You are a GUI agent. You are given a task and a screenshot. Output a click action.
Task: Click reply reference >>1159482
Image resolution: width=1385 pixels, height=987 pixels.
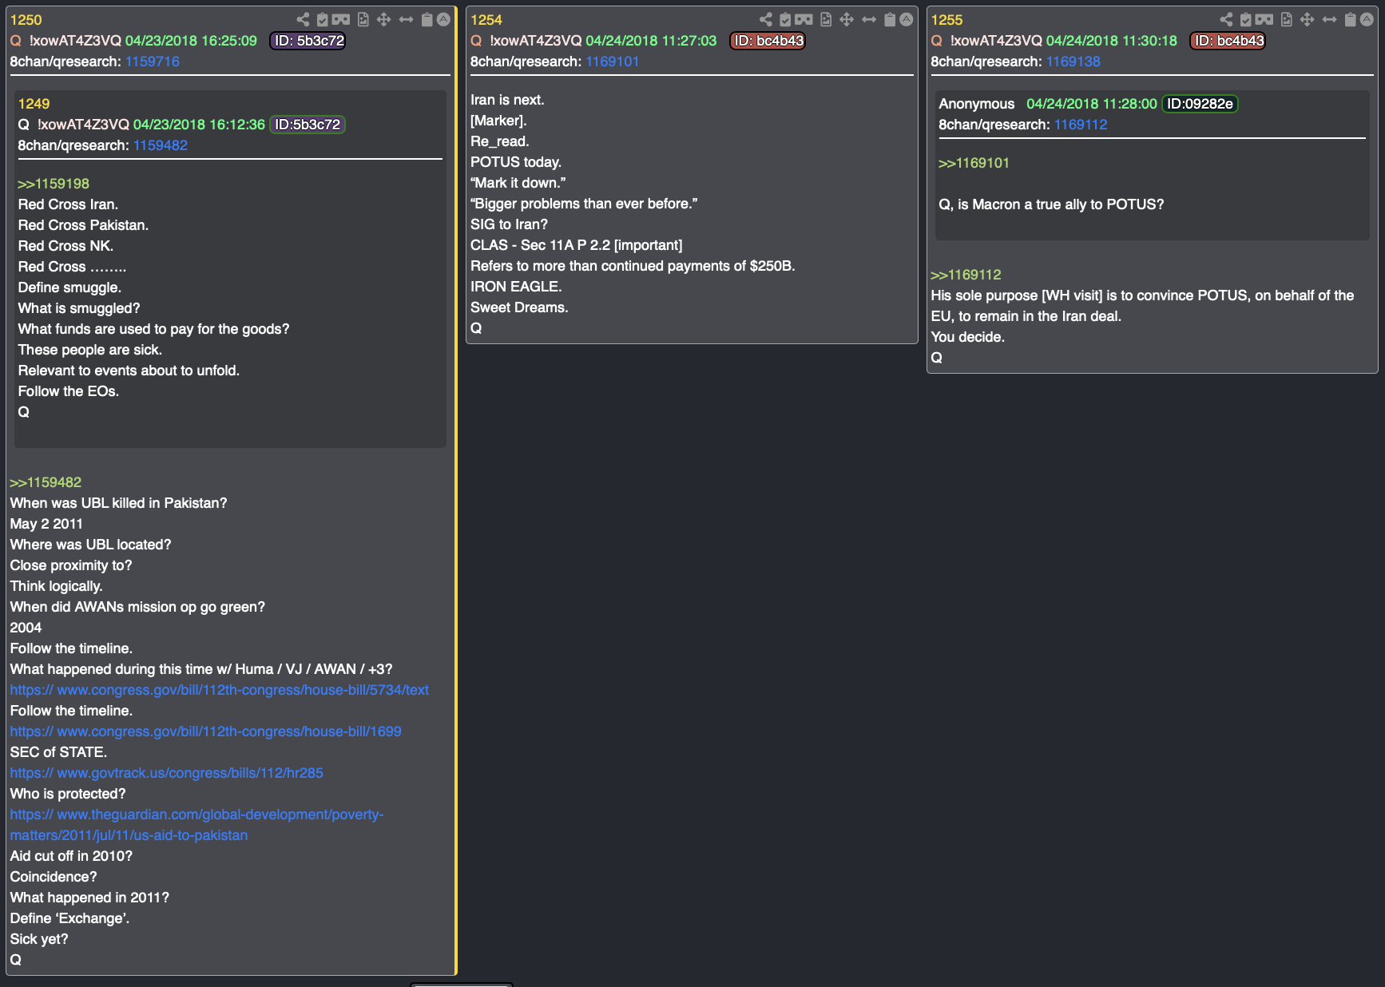[46, 482]
